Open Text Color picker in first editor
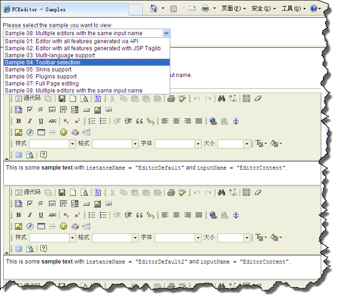Screen dimensions: 340x302 tap(261, 144)
